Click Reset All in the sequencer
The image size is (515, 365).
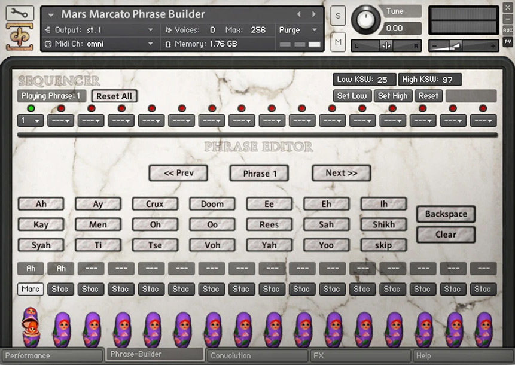(114, 96)
